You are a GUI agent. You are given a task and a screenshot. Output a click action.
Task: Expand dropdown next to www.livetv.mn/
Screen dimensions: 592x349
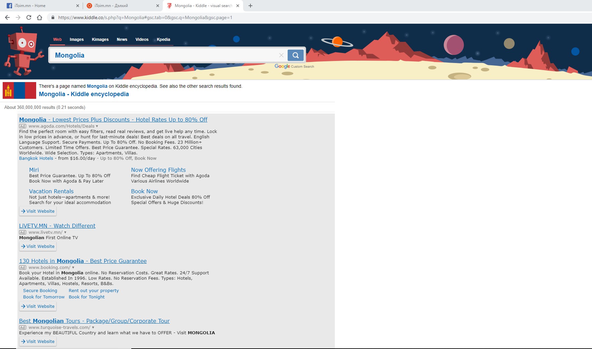coord(65,232)
